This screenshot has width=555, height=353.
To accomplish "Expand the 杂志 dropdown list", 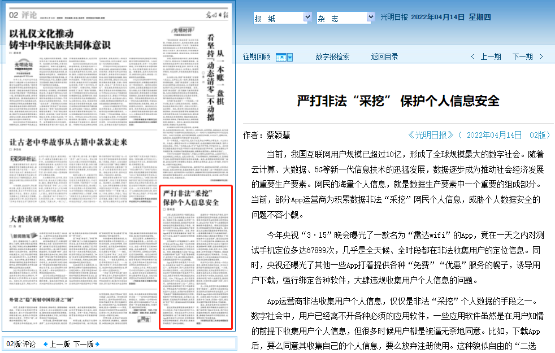I will click(371, 18).
